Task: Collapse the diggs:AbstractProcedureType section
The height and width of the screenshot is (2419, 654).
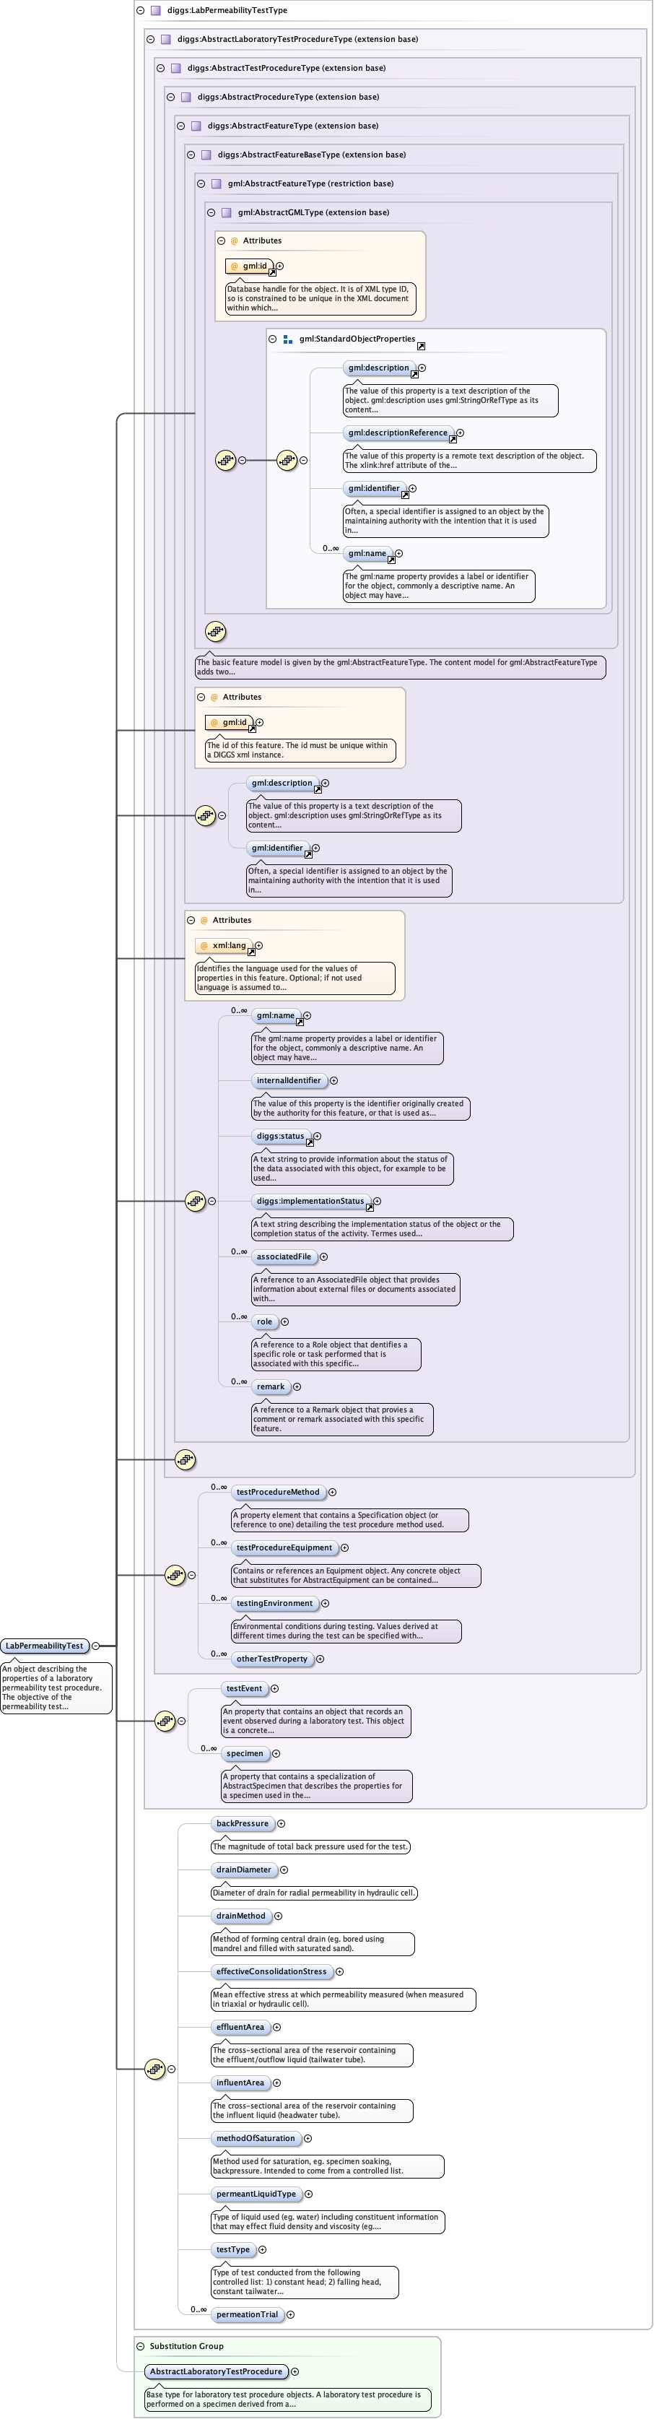Action: (x=171, y=97)
